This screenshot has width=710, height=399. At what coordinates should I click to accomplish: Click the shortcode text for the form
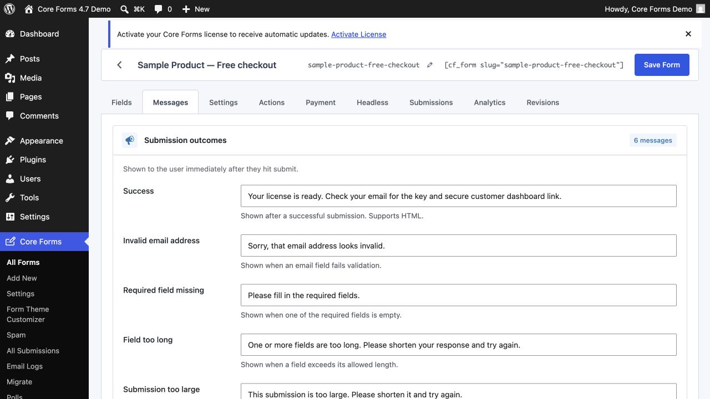tap(534, 65)
